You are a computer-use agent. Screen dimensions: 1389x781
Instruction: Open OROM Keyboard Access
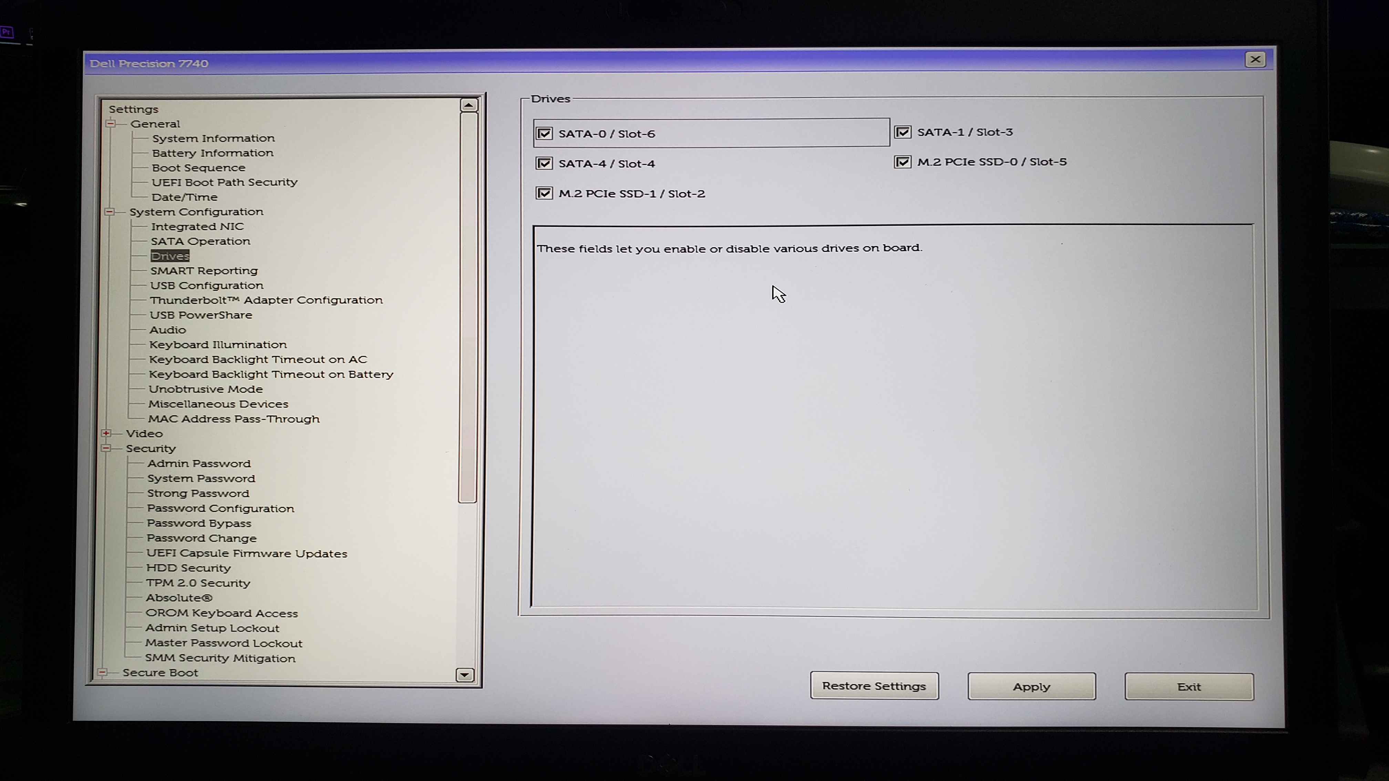click(222, 613)
